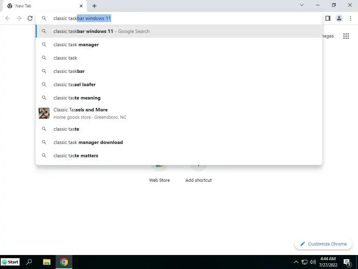Image resolution: width=358 pixels, height=269 pixels.
Task: Open 'Classic Tassels and More' store suggestion
Action: [x=179, y=113]
